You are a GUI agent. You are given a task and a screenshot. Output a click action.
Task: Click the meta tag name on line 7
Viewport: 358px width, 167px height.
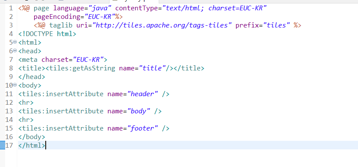(x=30, y=60)
